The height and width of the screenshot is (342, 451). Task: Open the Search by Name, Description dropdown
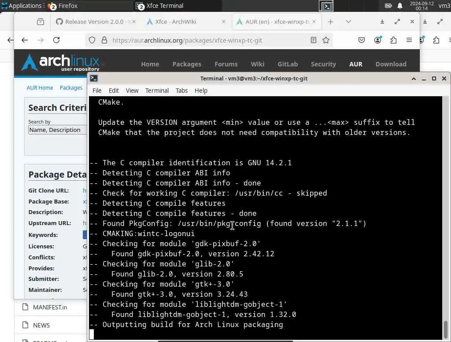click(x=58, y=130)
